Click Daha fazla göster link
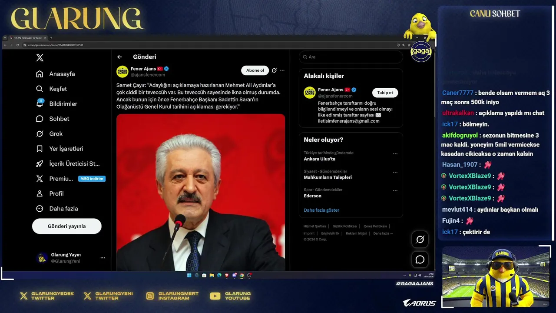Viewport: 556px width, 313px height. pyautogui.click(x=321, y=210)
